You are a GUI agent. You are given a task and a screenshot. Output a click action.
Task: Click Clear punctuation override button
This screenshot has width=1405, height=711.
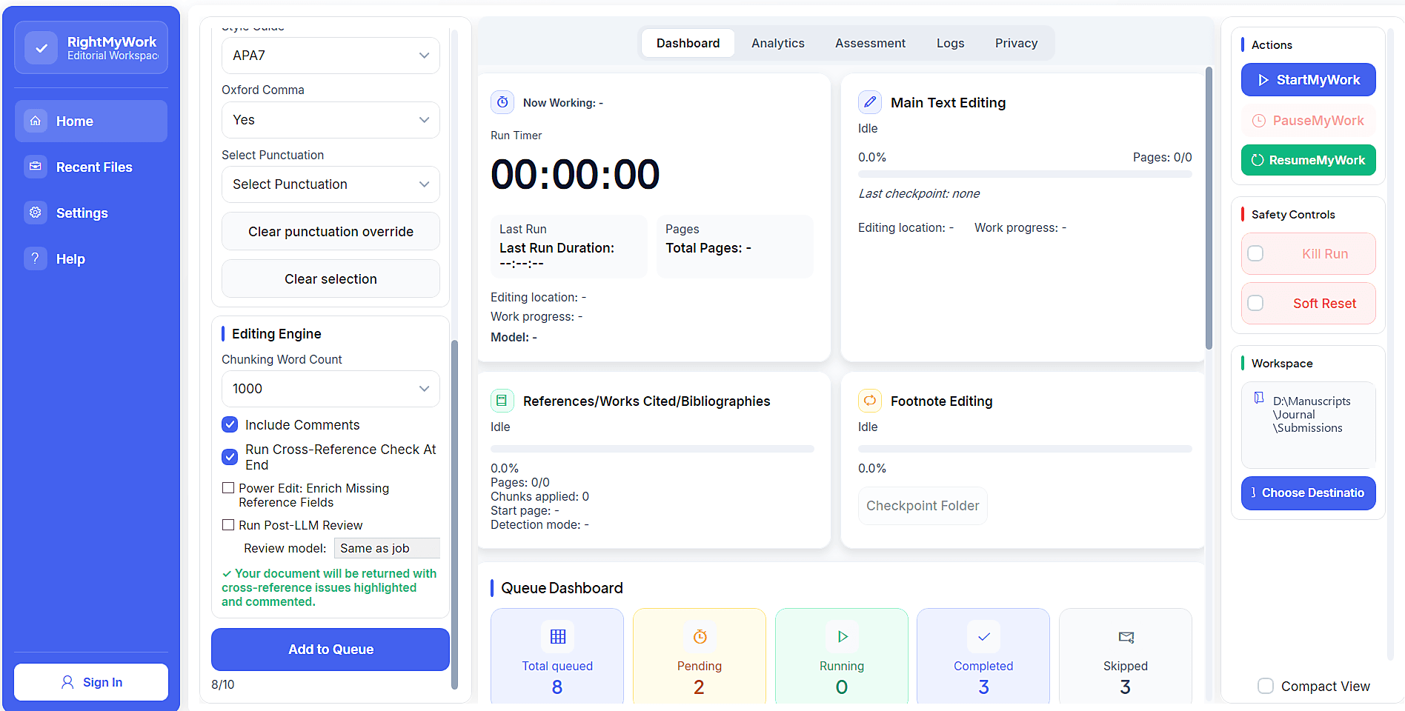coord(331,232)
